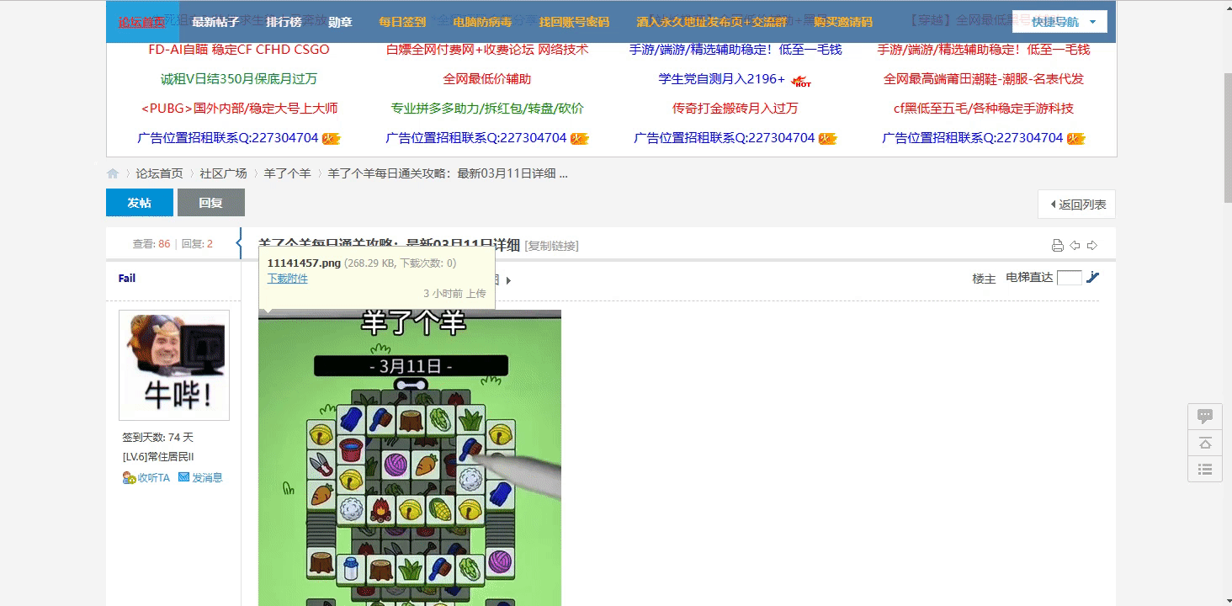Click the poster's 牛哔 avatar image
This screenshot has width=1232, height=606.
174,365
